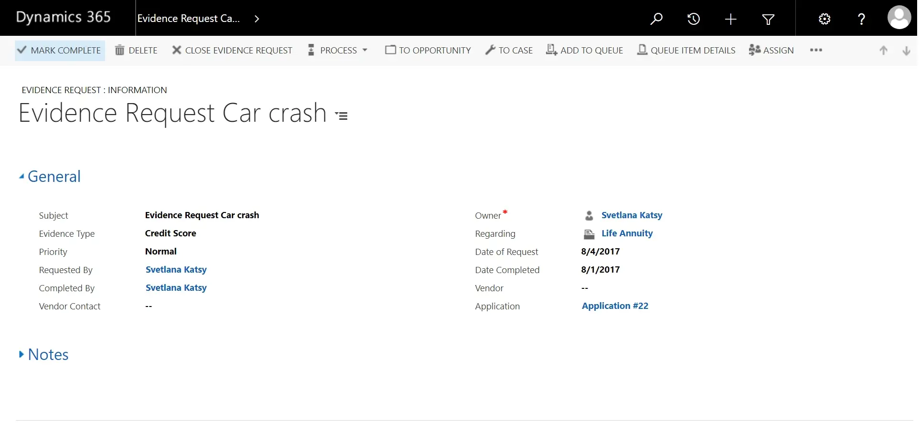The width and height of the screenshot is (920, 423).
Task: Click the Date Completed field value
Action: coord(600,270)
